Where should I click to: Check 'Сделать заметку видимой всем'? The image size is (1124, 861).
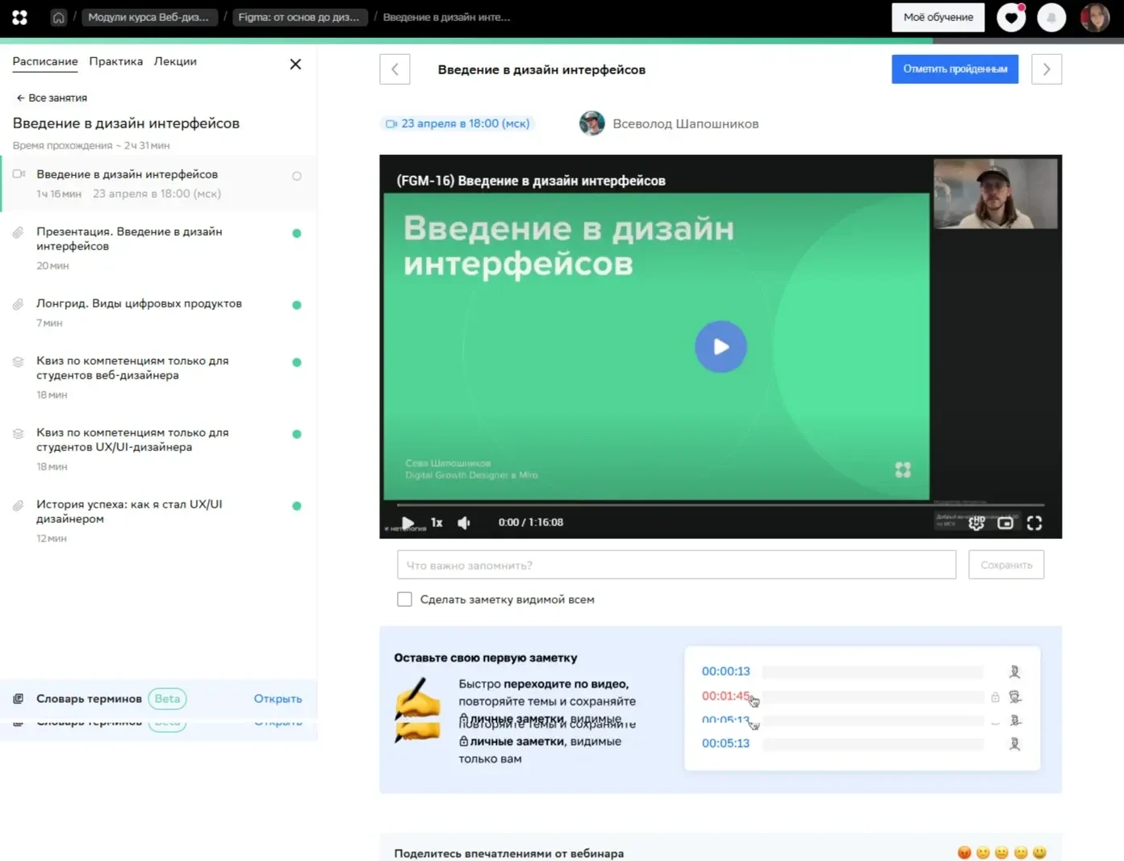pos(404,599)
